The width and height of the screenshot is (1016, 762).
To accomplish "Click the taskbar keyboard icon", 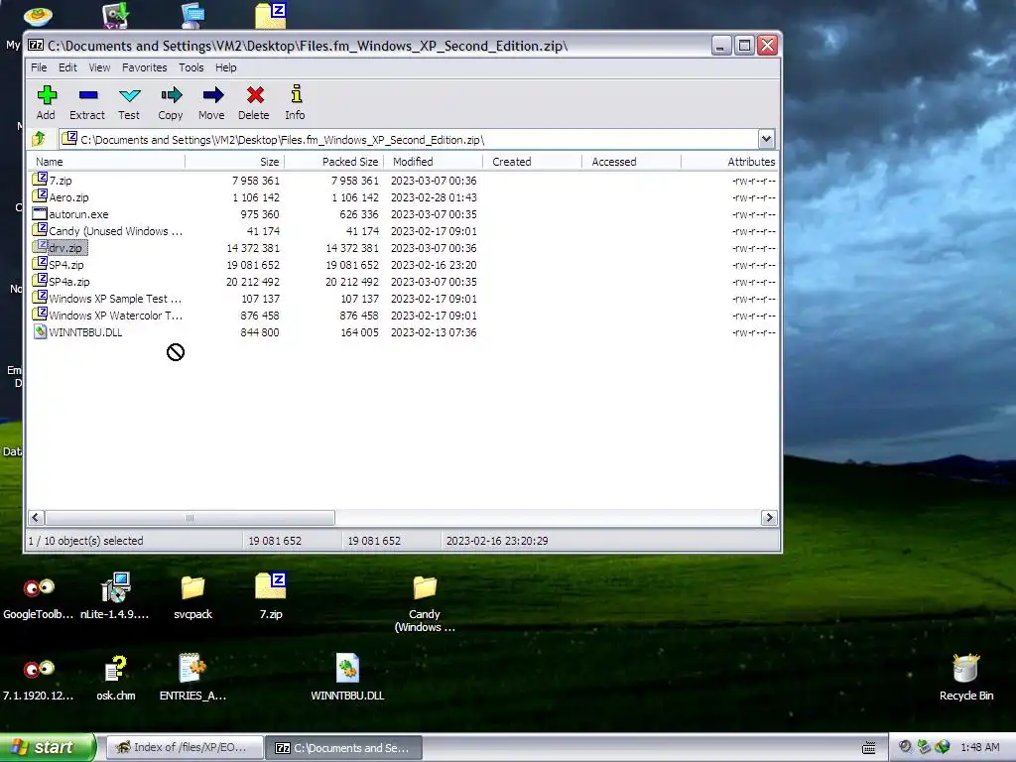I will click(x=869, y=748).
